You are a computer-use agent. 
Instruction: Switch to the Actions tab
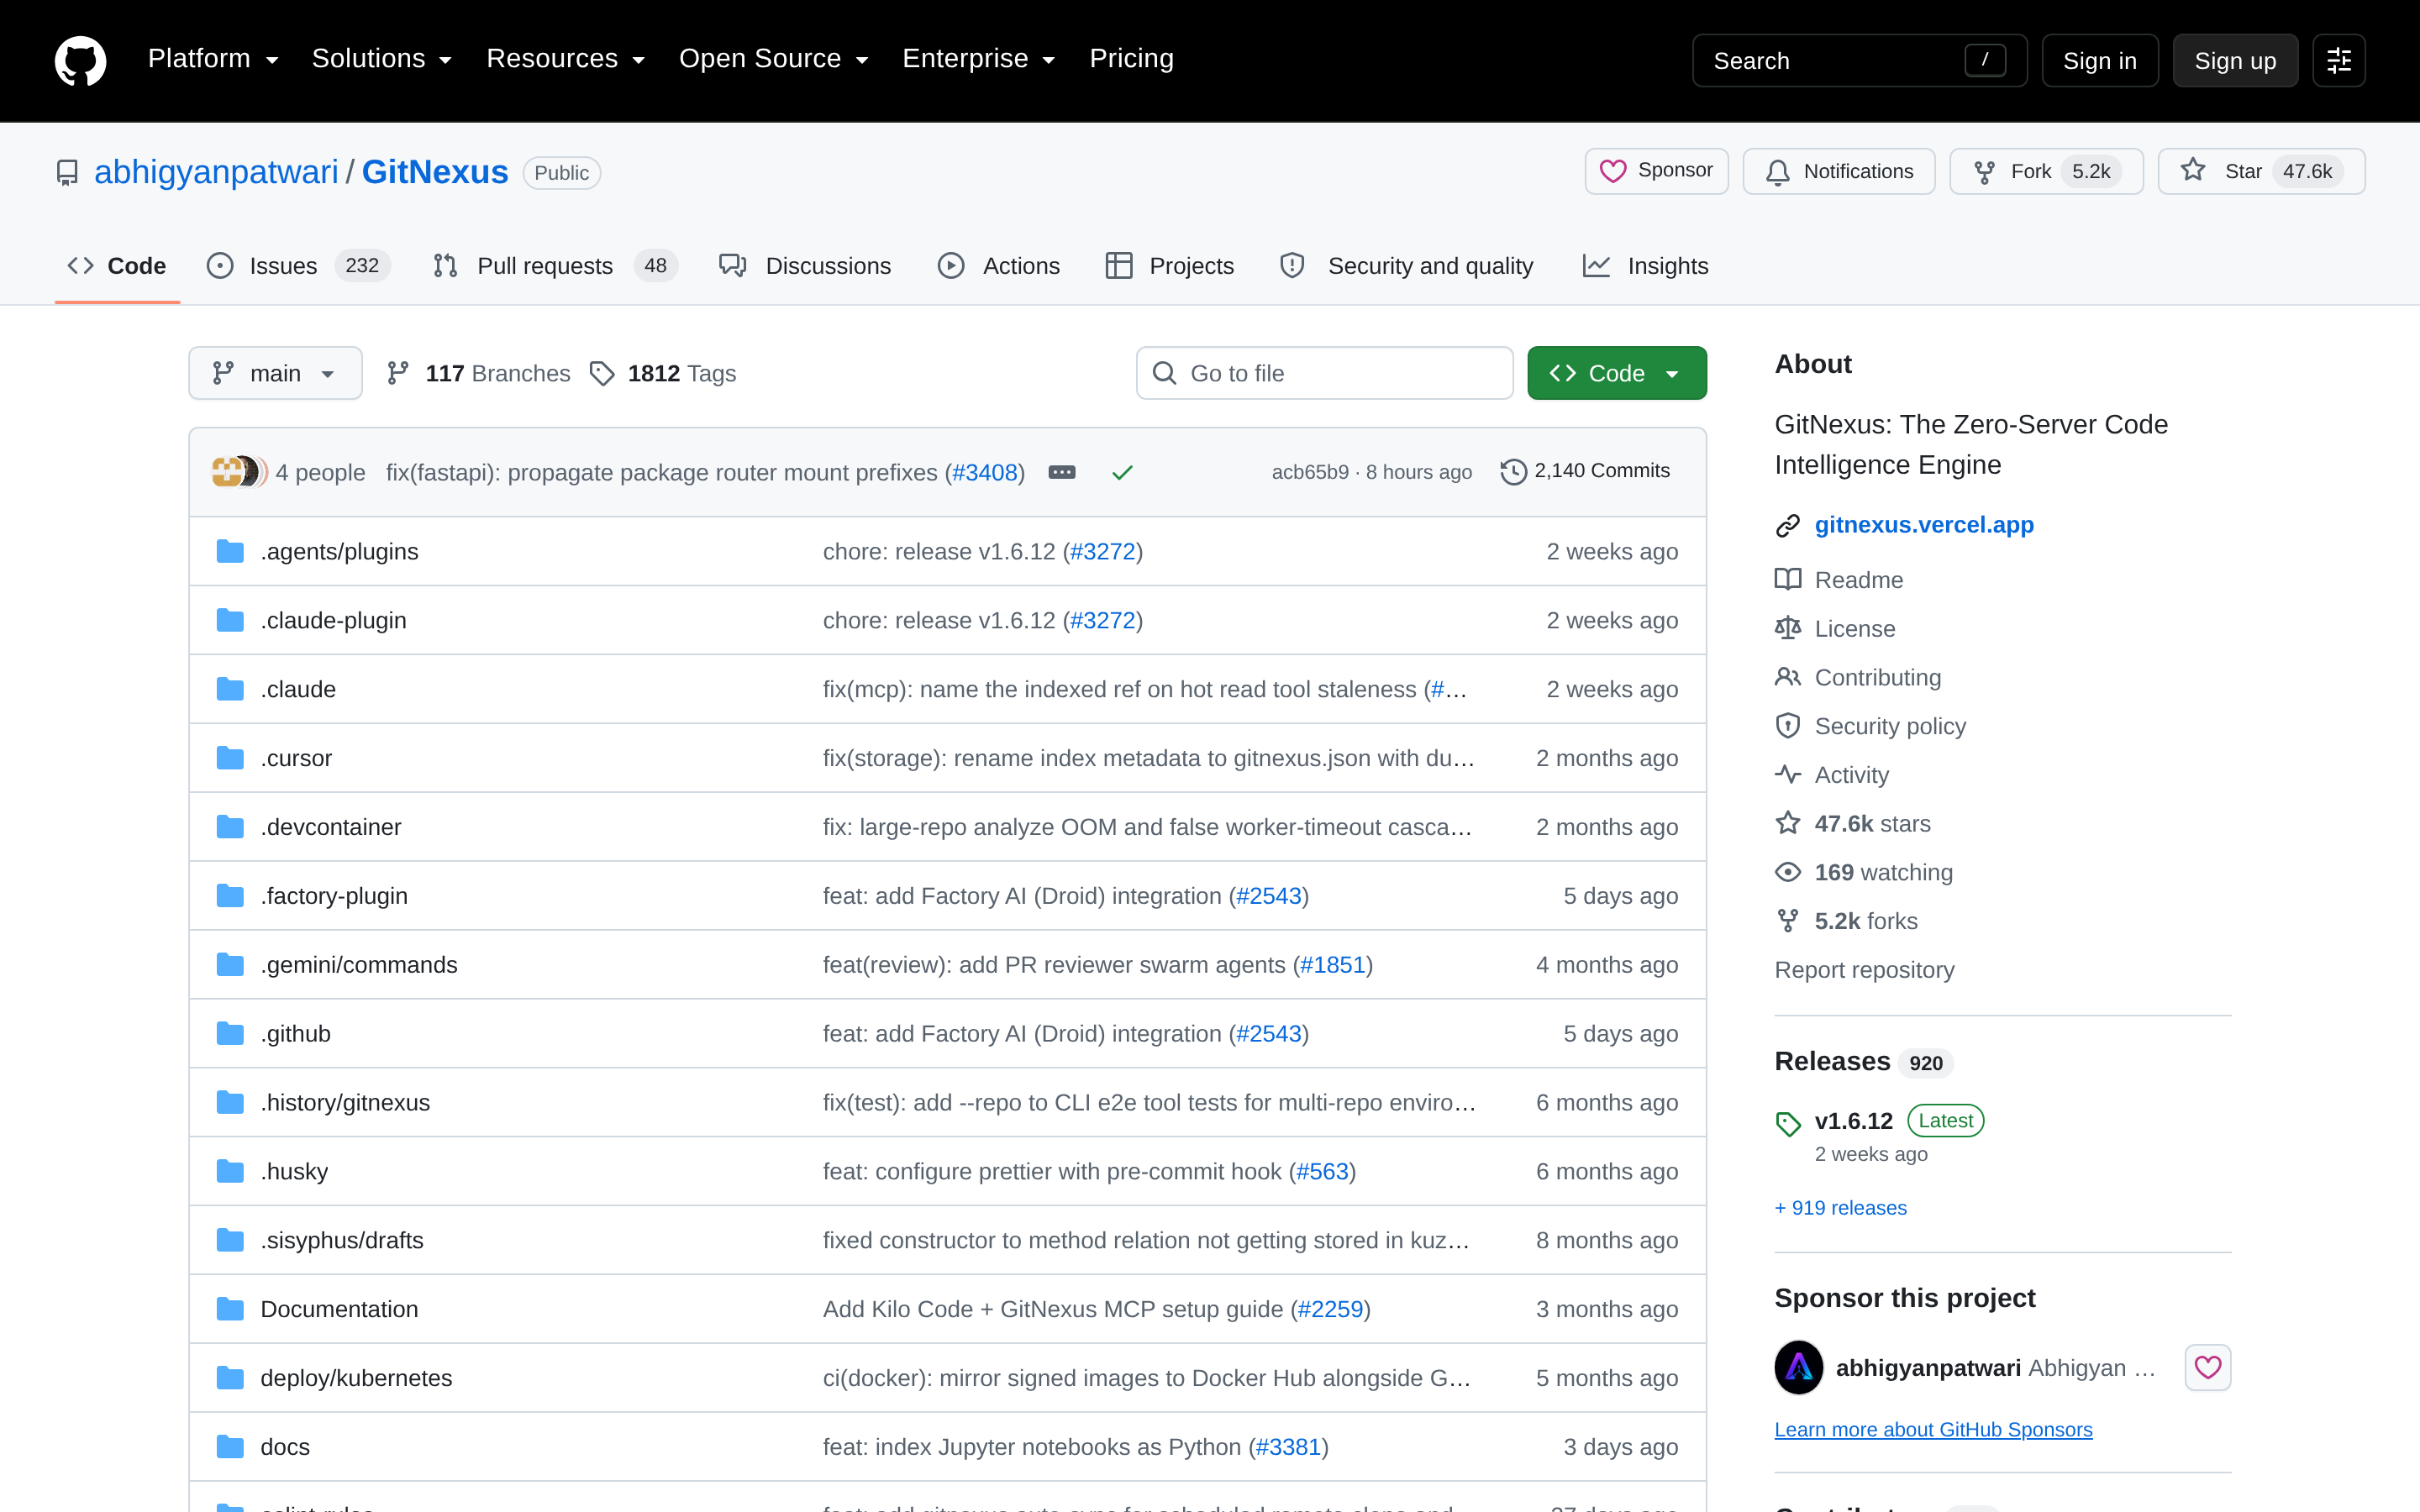pyautogui.click(x=998, y=266)
